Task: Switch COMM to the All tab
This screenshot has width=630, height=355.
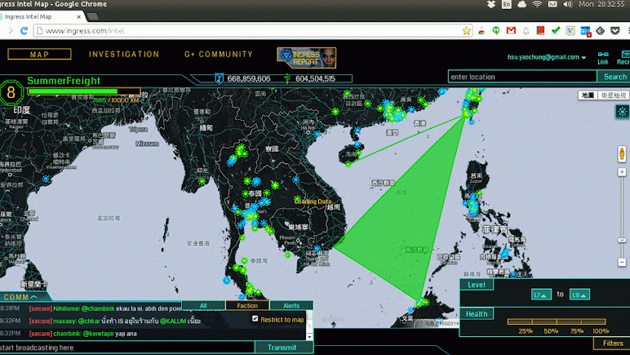Action: click(203, 306)
